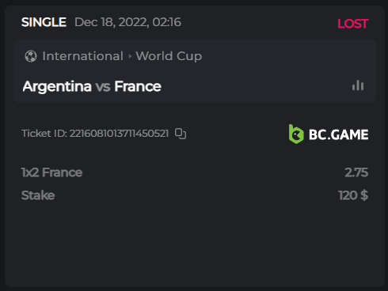Click the 120 $ stake amount
Screen dimensions: 388x291
[353, 195]
